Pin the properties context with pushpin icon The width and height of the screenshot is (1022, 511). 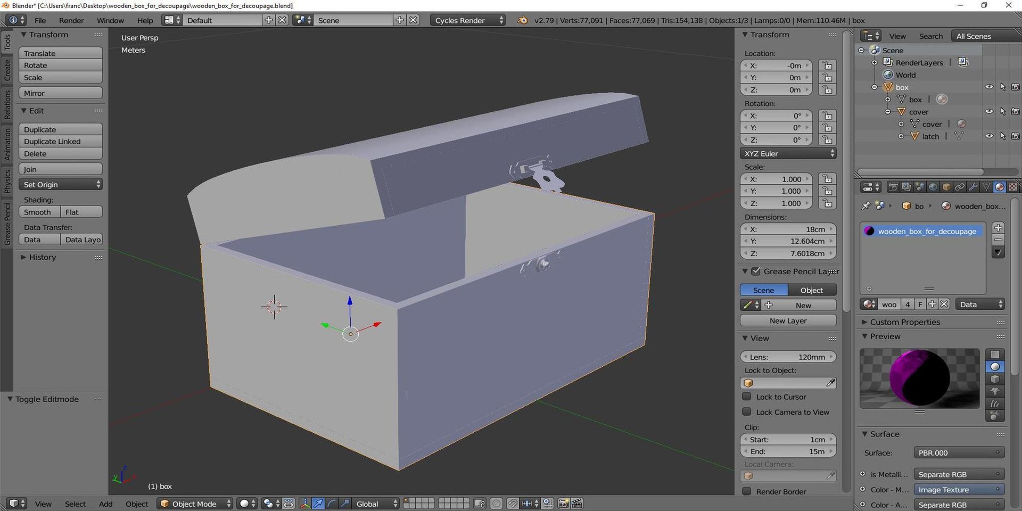(866, 205)
